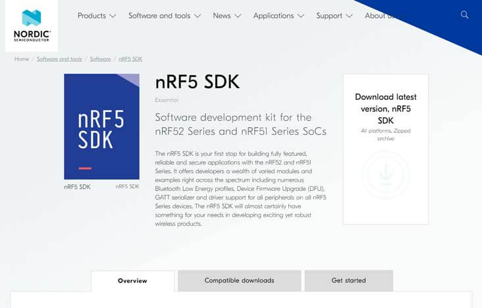
Task: Switch to Compatible downloads tab
Action: pyautogui.click(x=239, y=280)
